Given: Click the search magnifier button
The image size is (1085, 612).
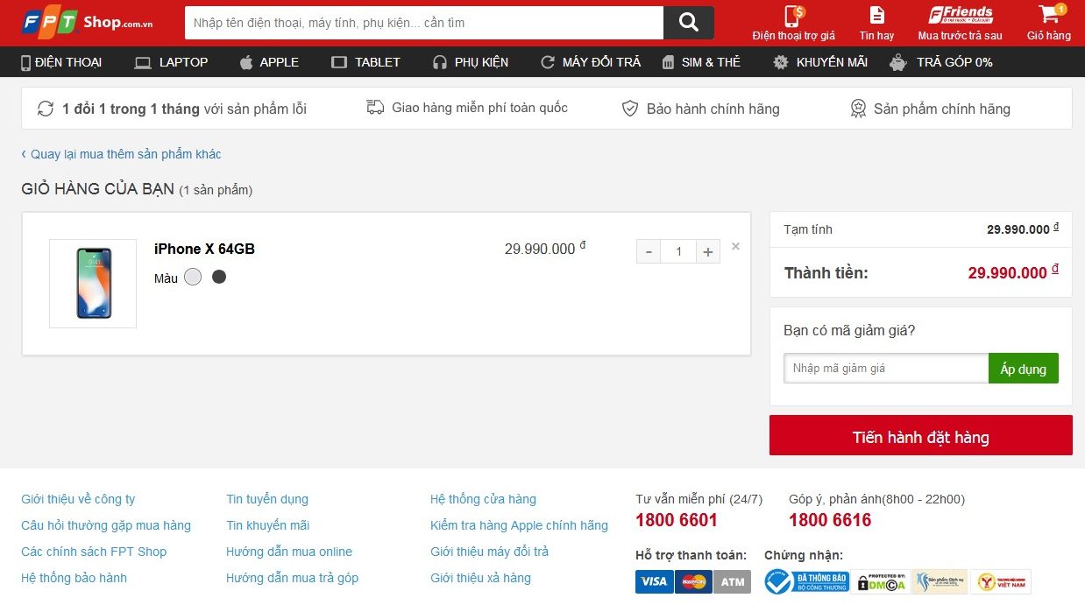Looking at the screenshot, I should click(688, 23).
